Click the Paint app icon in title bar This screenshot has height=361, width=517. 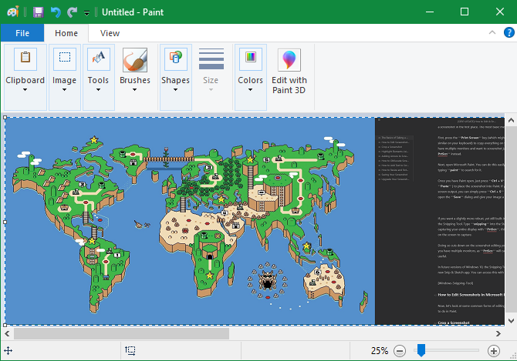pos(13,12)
